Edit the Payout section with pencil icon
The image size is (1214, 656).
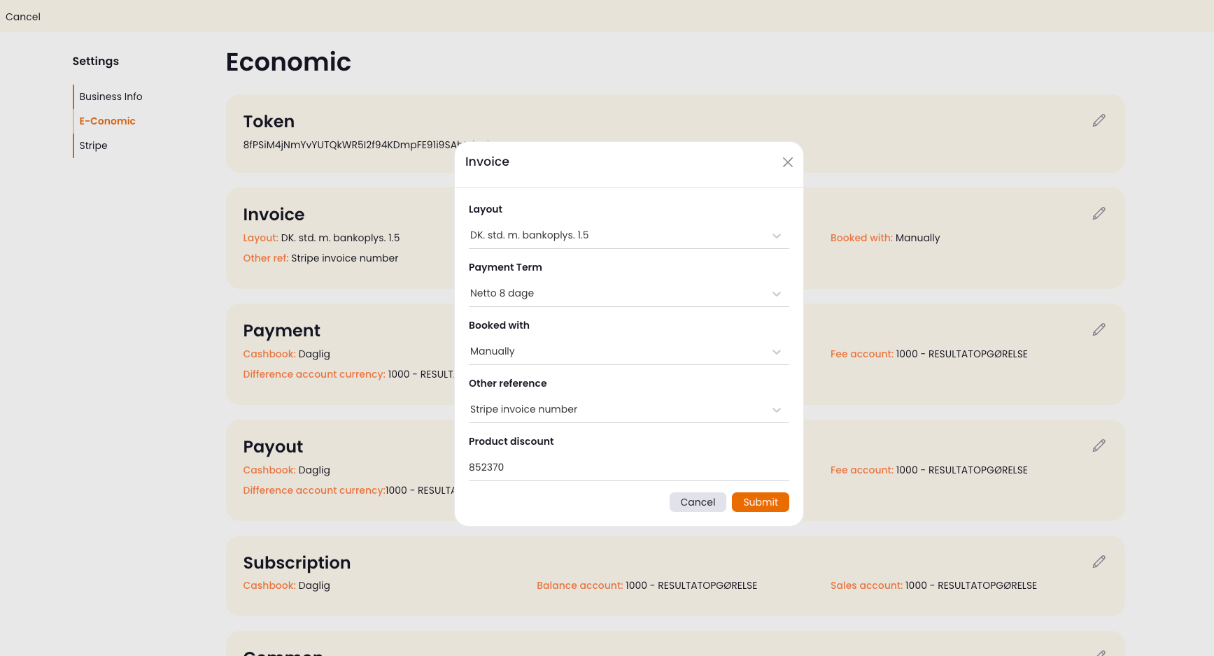click(1099, 445)
